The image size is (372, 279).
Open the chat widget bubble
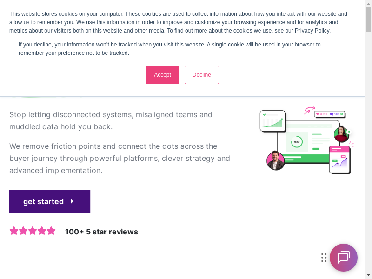pyautogui.click(x=343, y=258)
